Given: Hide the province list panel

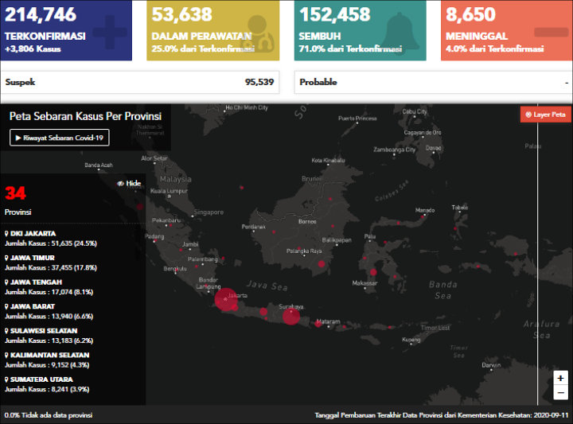Looking at the screenshot, I should pos(129,183).
